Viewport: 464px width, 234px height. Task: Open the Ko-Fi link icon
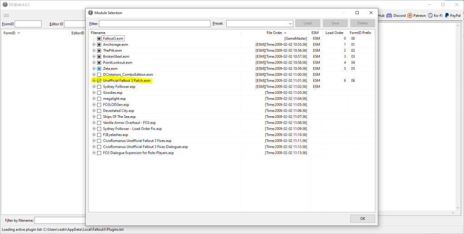pyautogui.click(x=430, y=15)
